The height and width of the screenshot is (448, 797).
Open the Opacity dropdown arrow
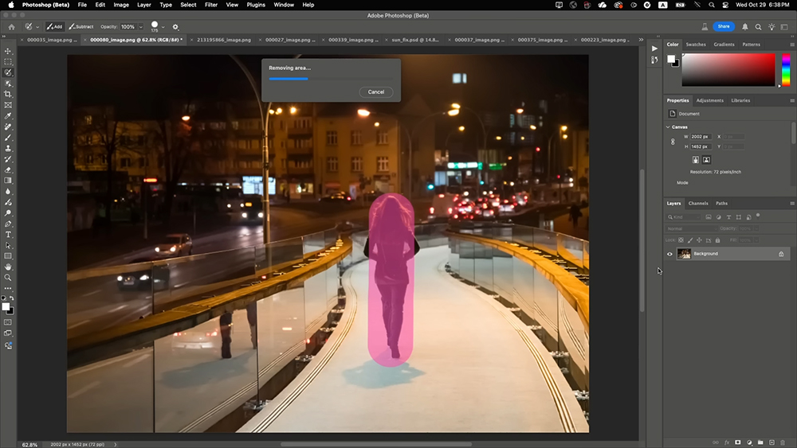point(141,27)
